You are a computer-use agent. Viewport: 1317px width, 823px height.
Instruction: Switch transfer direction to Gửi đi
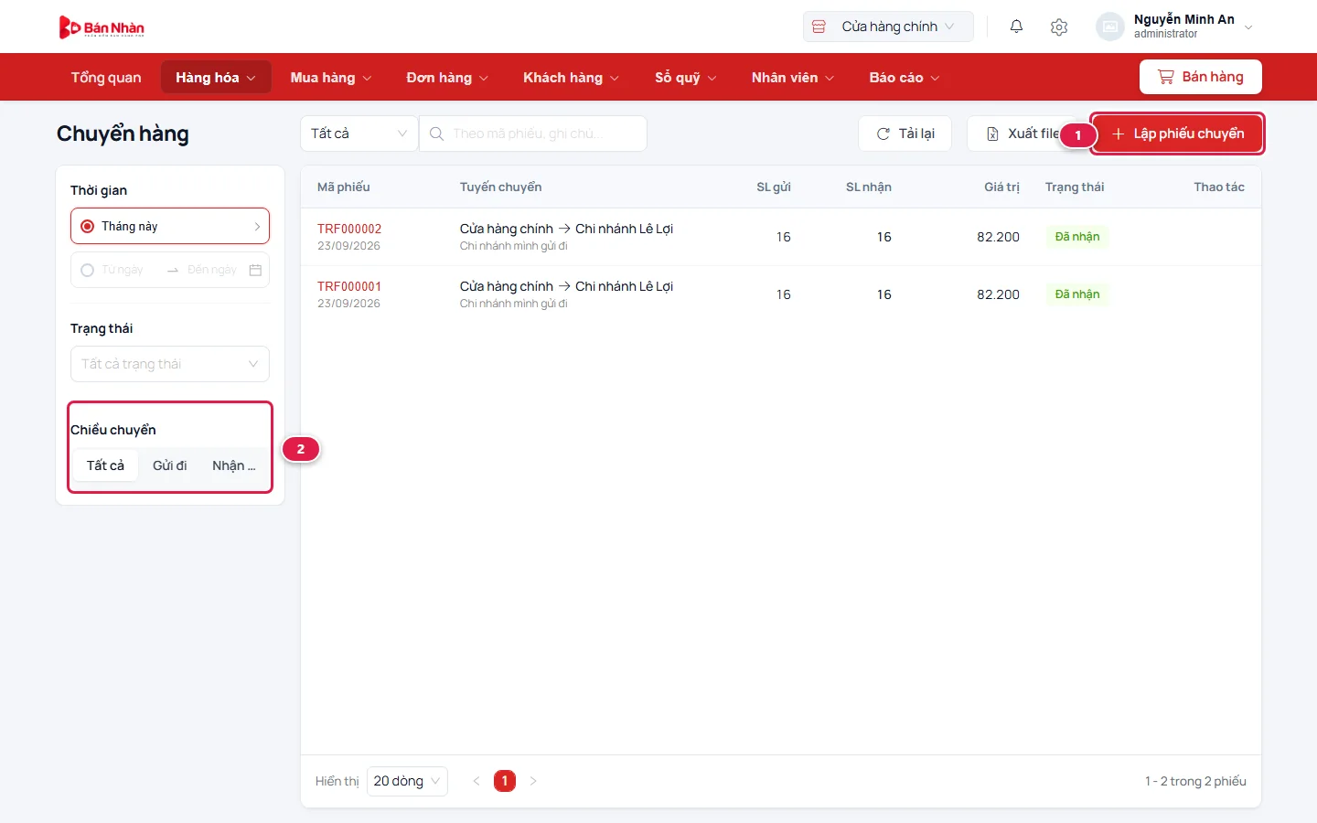(170, 465)
